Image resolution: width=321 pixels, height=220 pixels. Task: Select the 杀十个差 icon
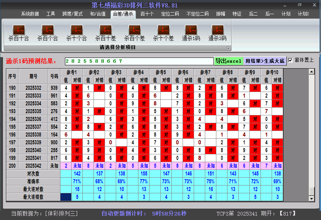pos(163,30)
